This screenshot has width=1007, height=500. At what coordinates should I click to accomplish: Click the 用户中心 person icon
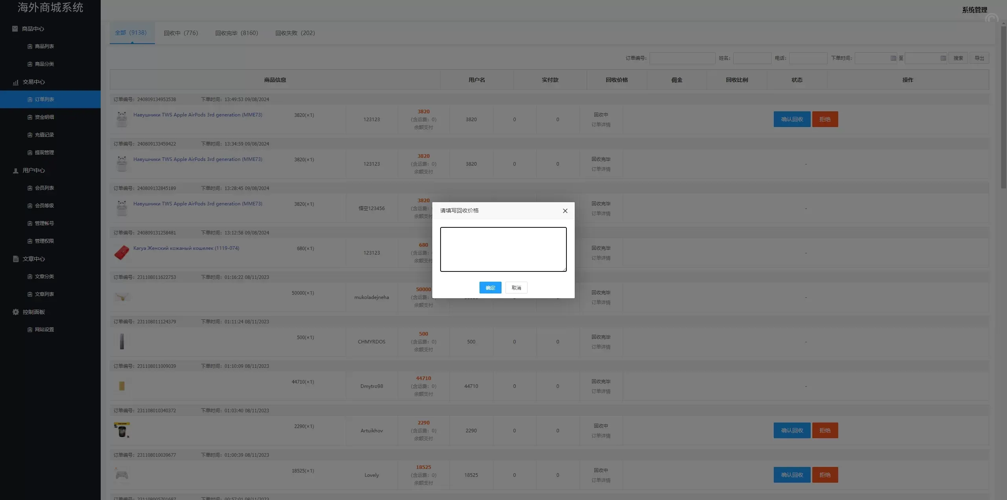coord(16,171)
